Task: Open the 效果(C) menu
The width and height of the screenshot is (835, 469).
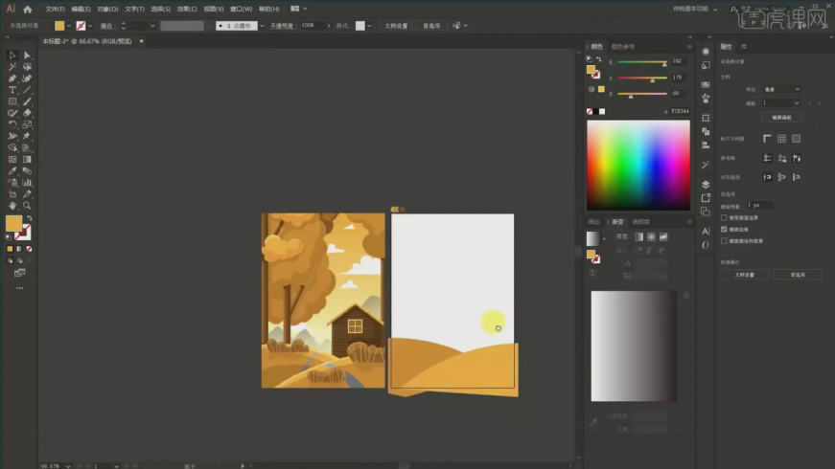Action: click(x=185, y=9)
